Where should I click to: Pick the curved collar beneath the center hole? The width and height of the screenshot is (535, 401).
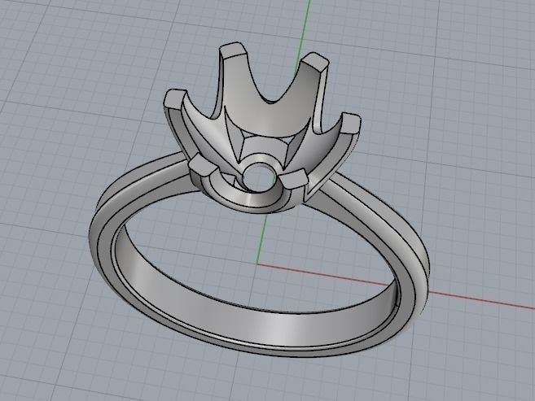tap(249, 199)
